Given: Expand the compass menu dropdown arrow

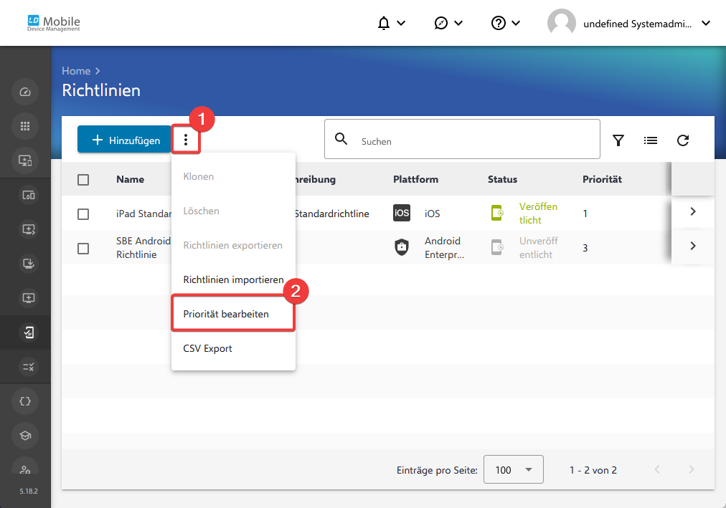Looking at the screenshot, I should 458,23.
